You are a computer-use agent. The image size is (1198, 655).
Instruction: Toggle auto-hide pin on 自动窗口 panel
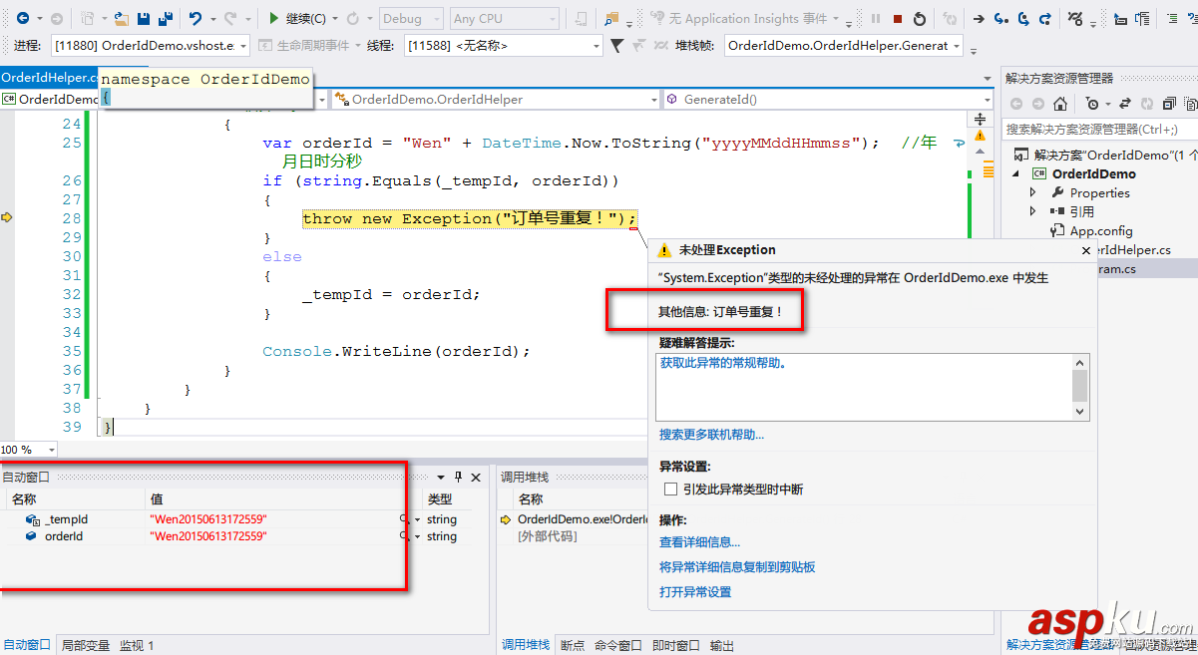click(x=458, y=477)
